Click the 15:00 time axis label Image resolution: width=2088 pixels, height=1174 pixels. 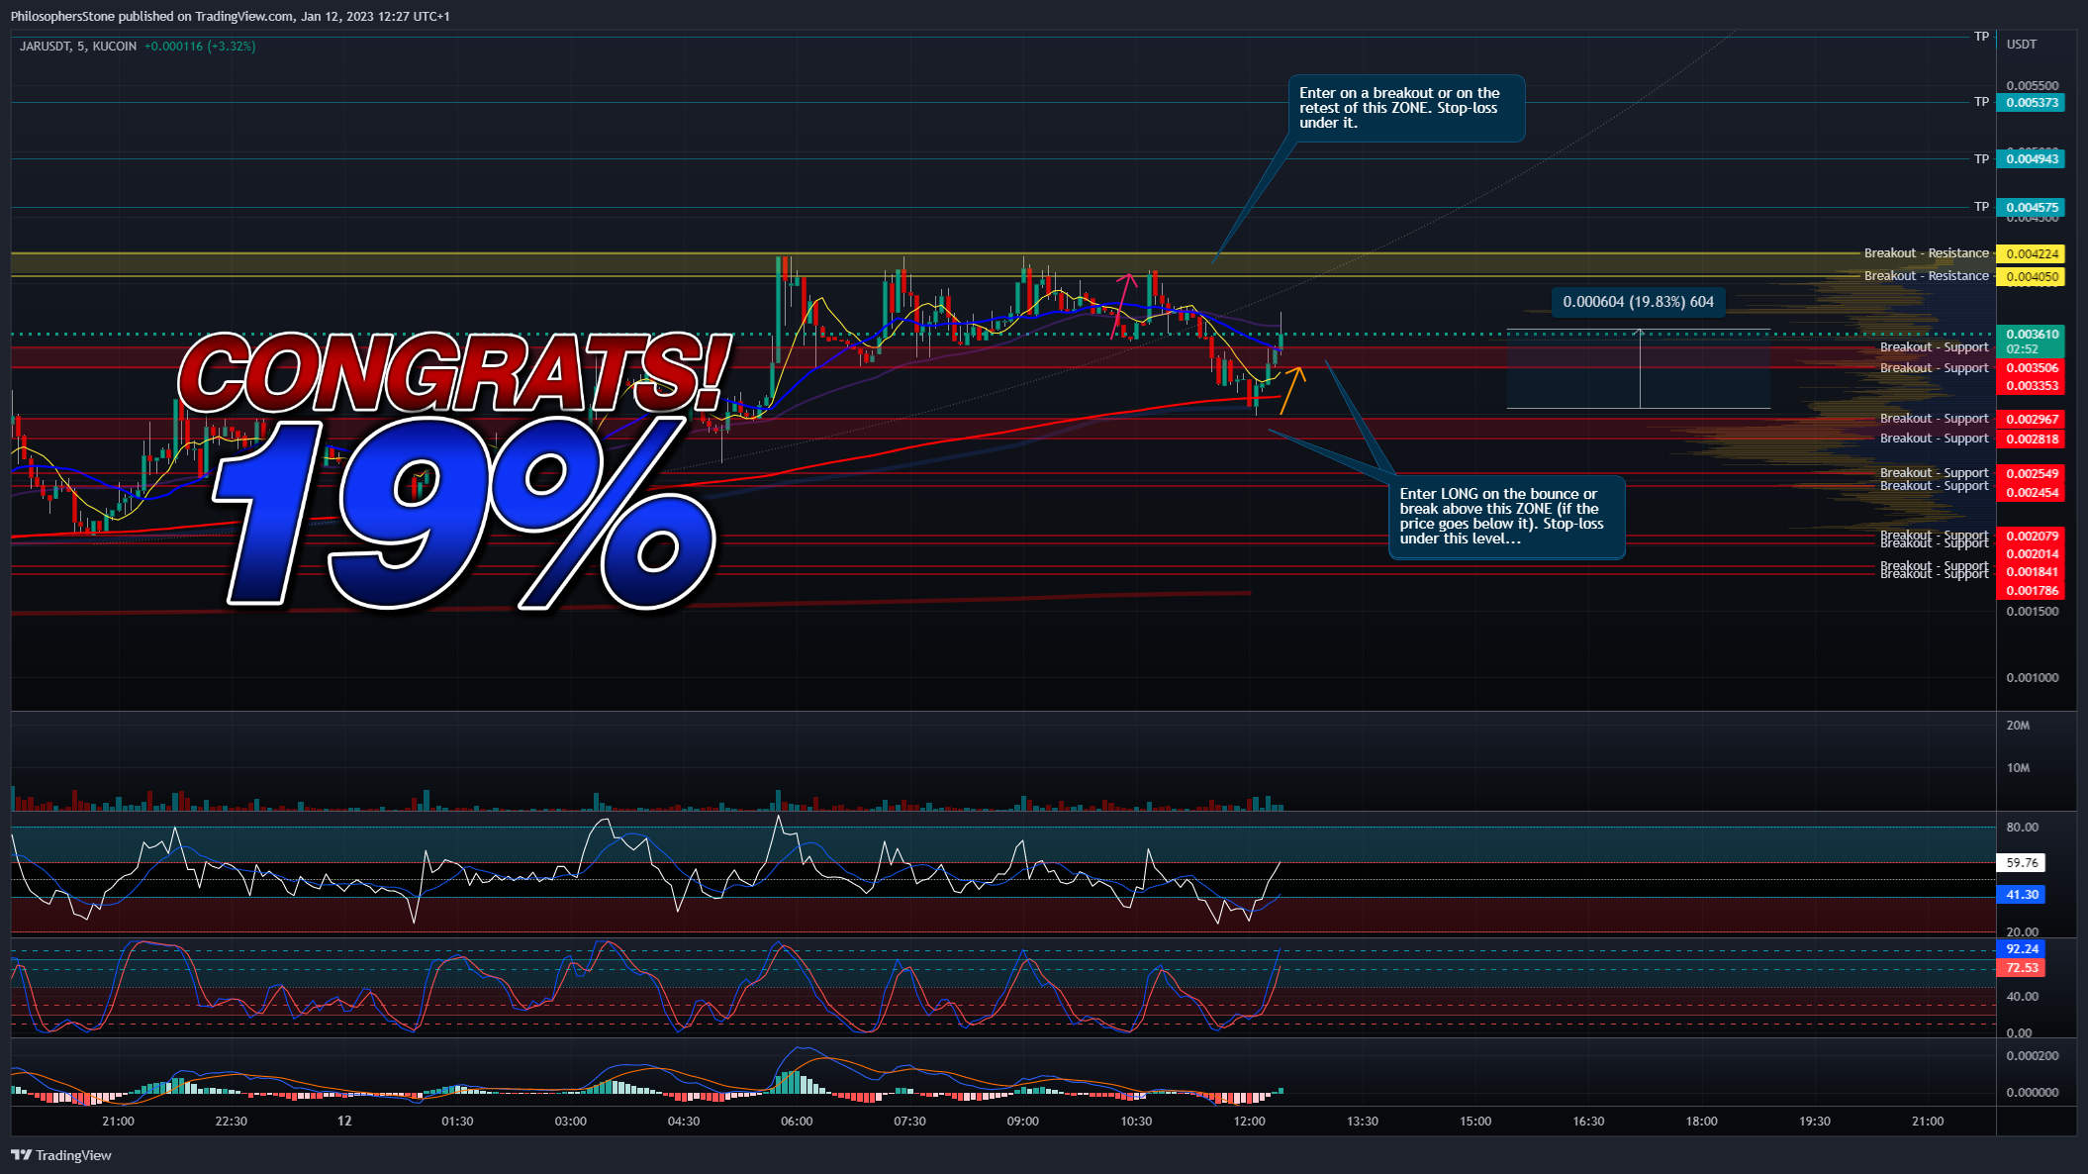pyautogui.click(x=1475, y=1122)
